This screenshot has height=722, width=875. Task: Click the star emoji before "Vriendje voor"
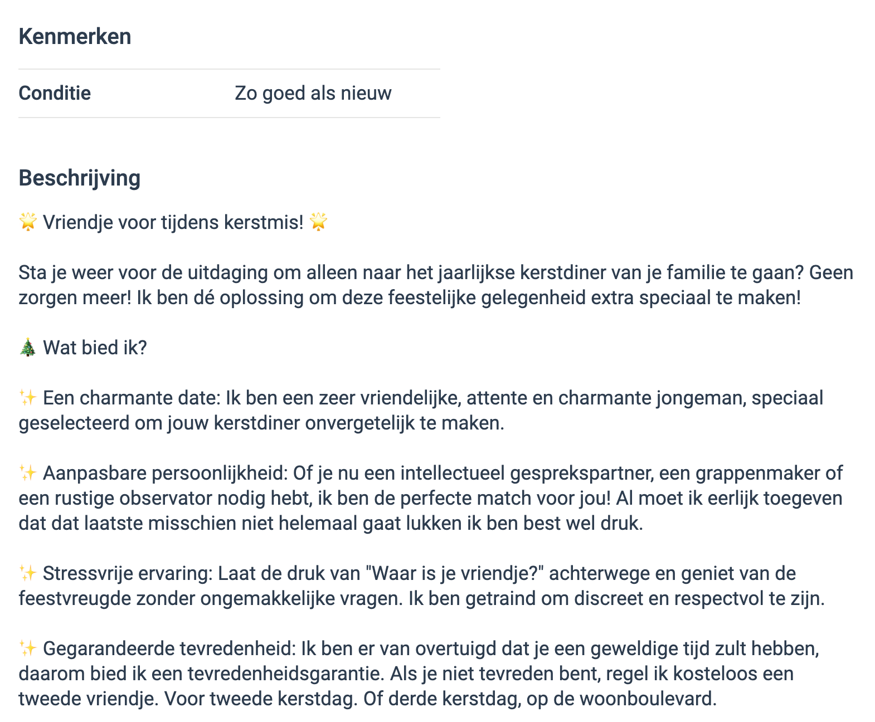pyautogui.click(x=28, y=222)
